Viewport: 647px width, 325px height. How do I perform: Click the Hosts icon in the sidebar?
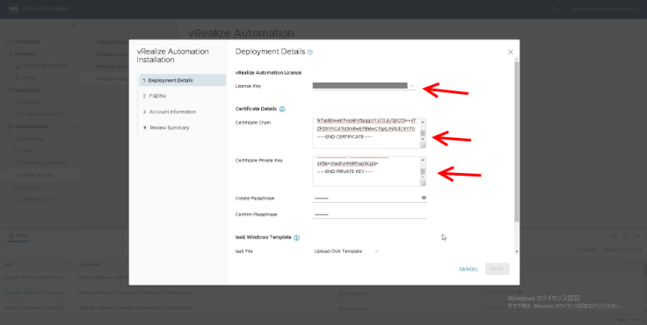tap(18, 78)
